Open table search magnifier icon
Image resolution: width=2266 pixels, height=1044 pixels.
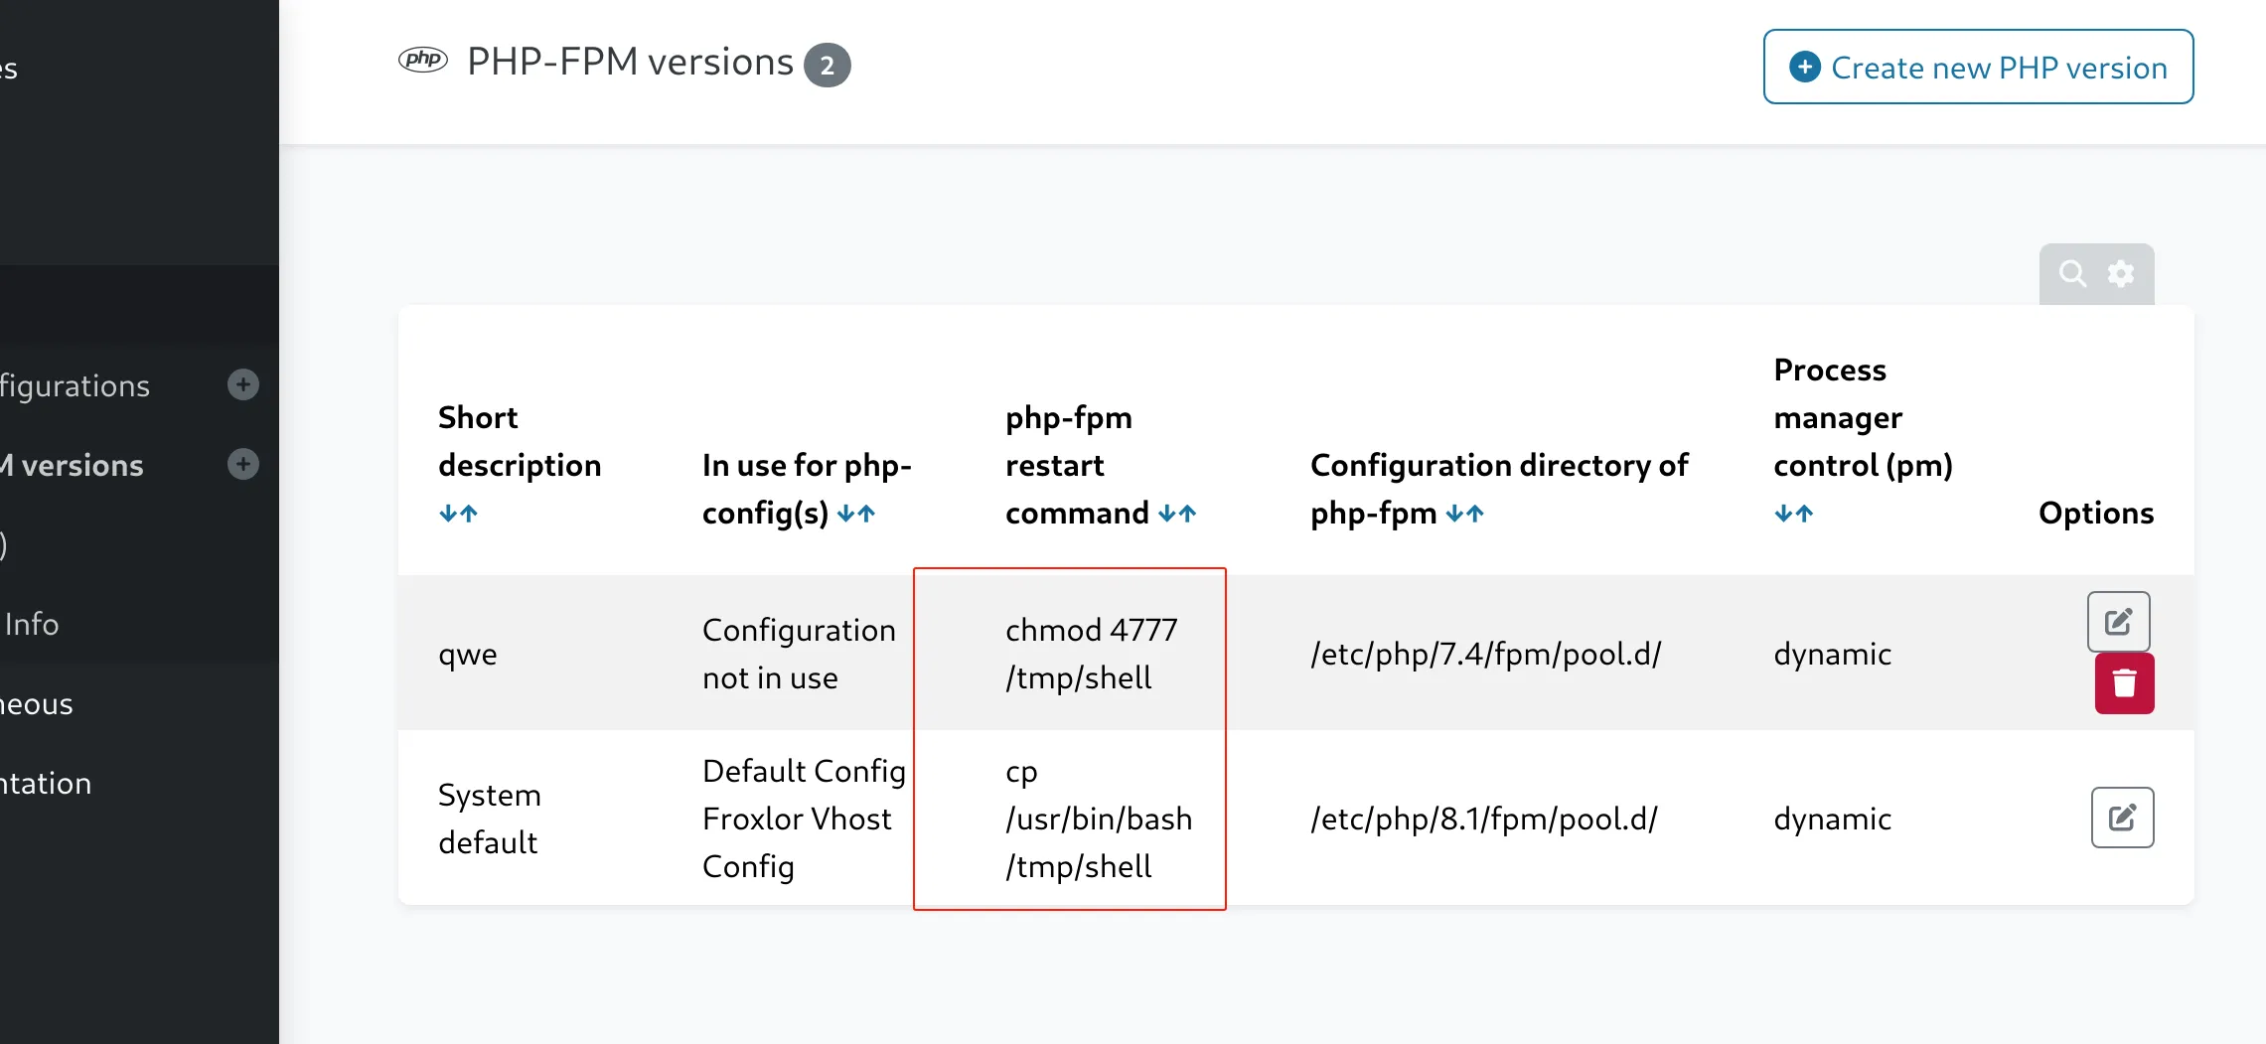[2072, 273]
